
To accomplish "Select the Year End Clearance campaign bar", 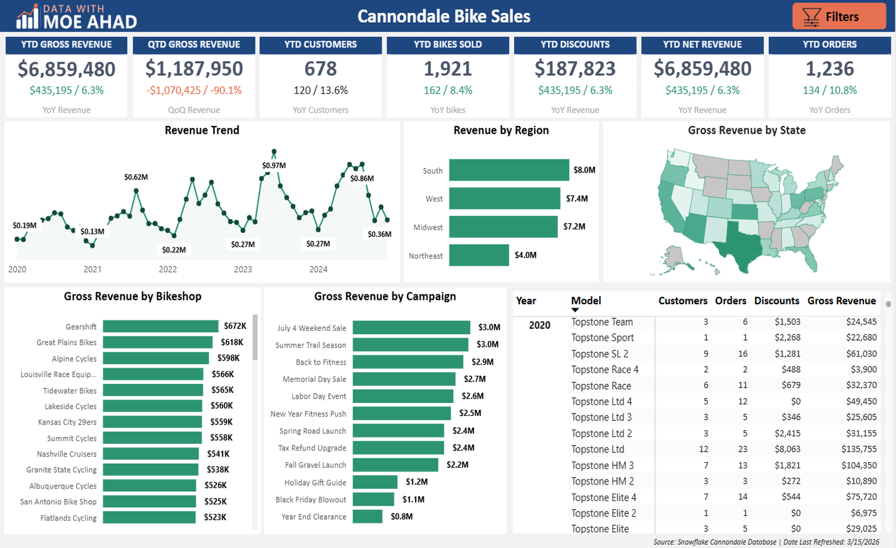I will coord(368,516).
